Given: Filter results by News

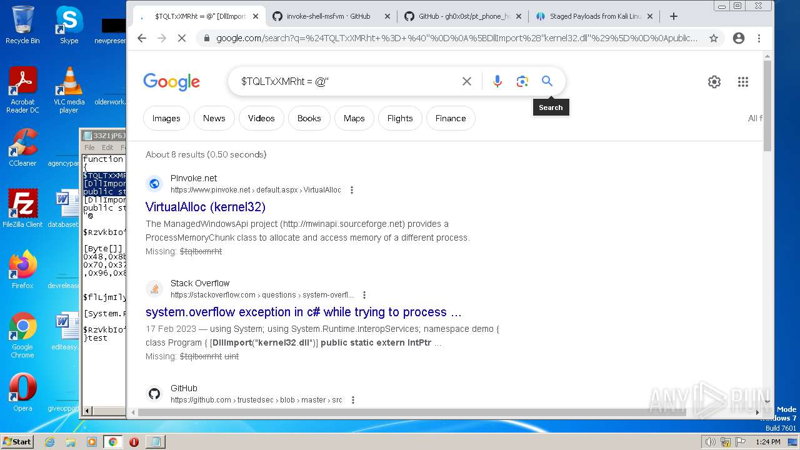Looking at the screenshot, I should click(x=214, y=118).
